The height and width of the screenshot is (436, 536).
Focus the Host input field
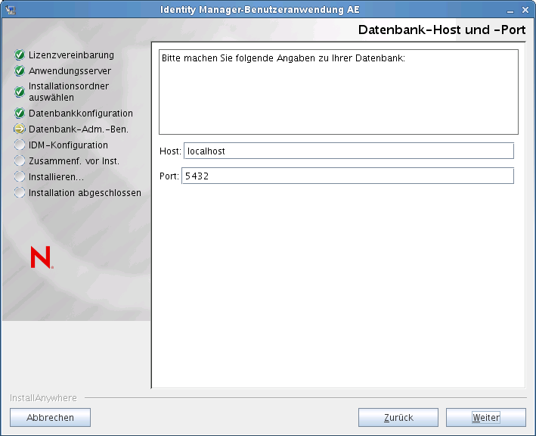[349, 151]
